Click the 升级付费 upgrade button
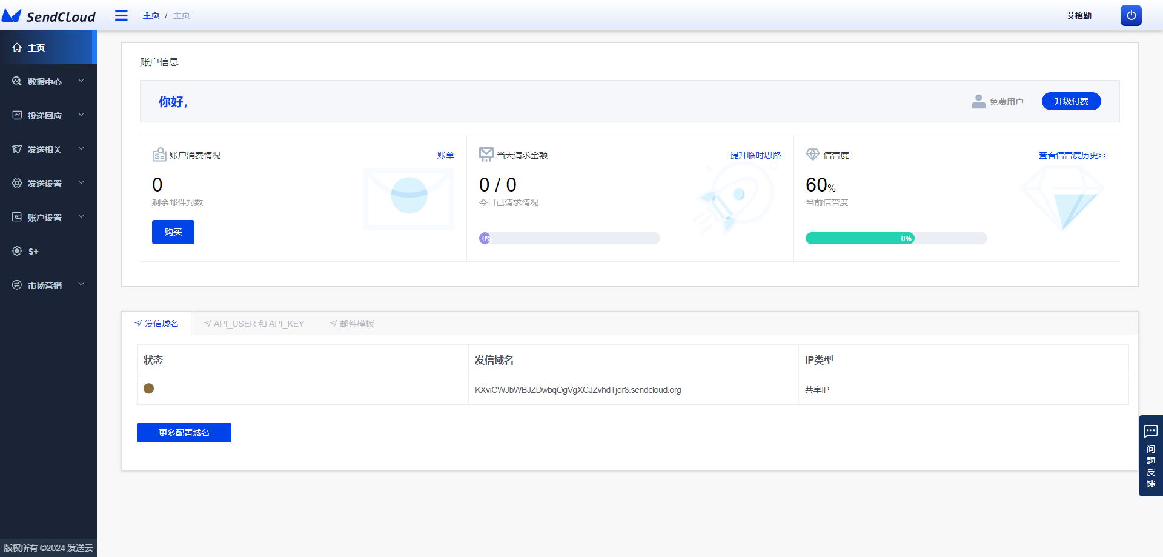 click(x=1071, y=101)
